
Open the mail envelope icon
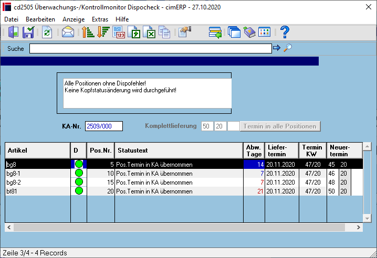pyautogui.click(x=68, y=32)
